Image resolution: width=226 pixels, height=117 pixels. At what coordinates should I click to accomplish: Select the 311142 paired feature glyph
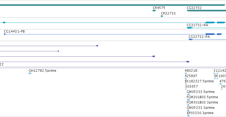pyautogui.click(x=216, y=73)
